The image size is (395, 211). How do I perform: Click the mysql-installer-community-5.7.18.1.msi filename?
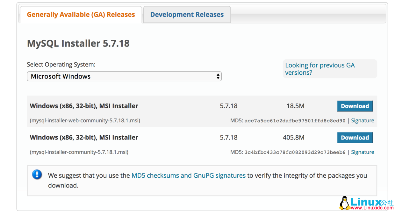point(79,152)
